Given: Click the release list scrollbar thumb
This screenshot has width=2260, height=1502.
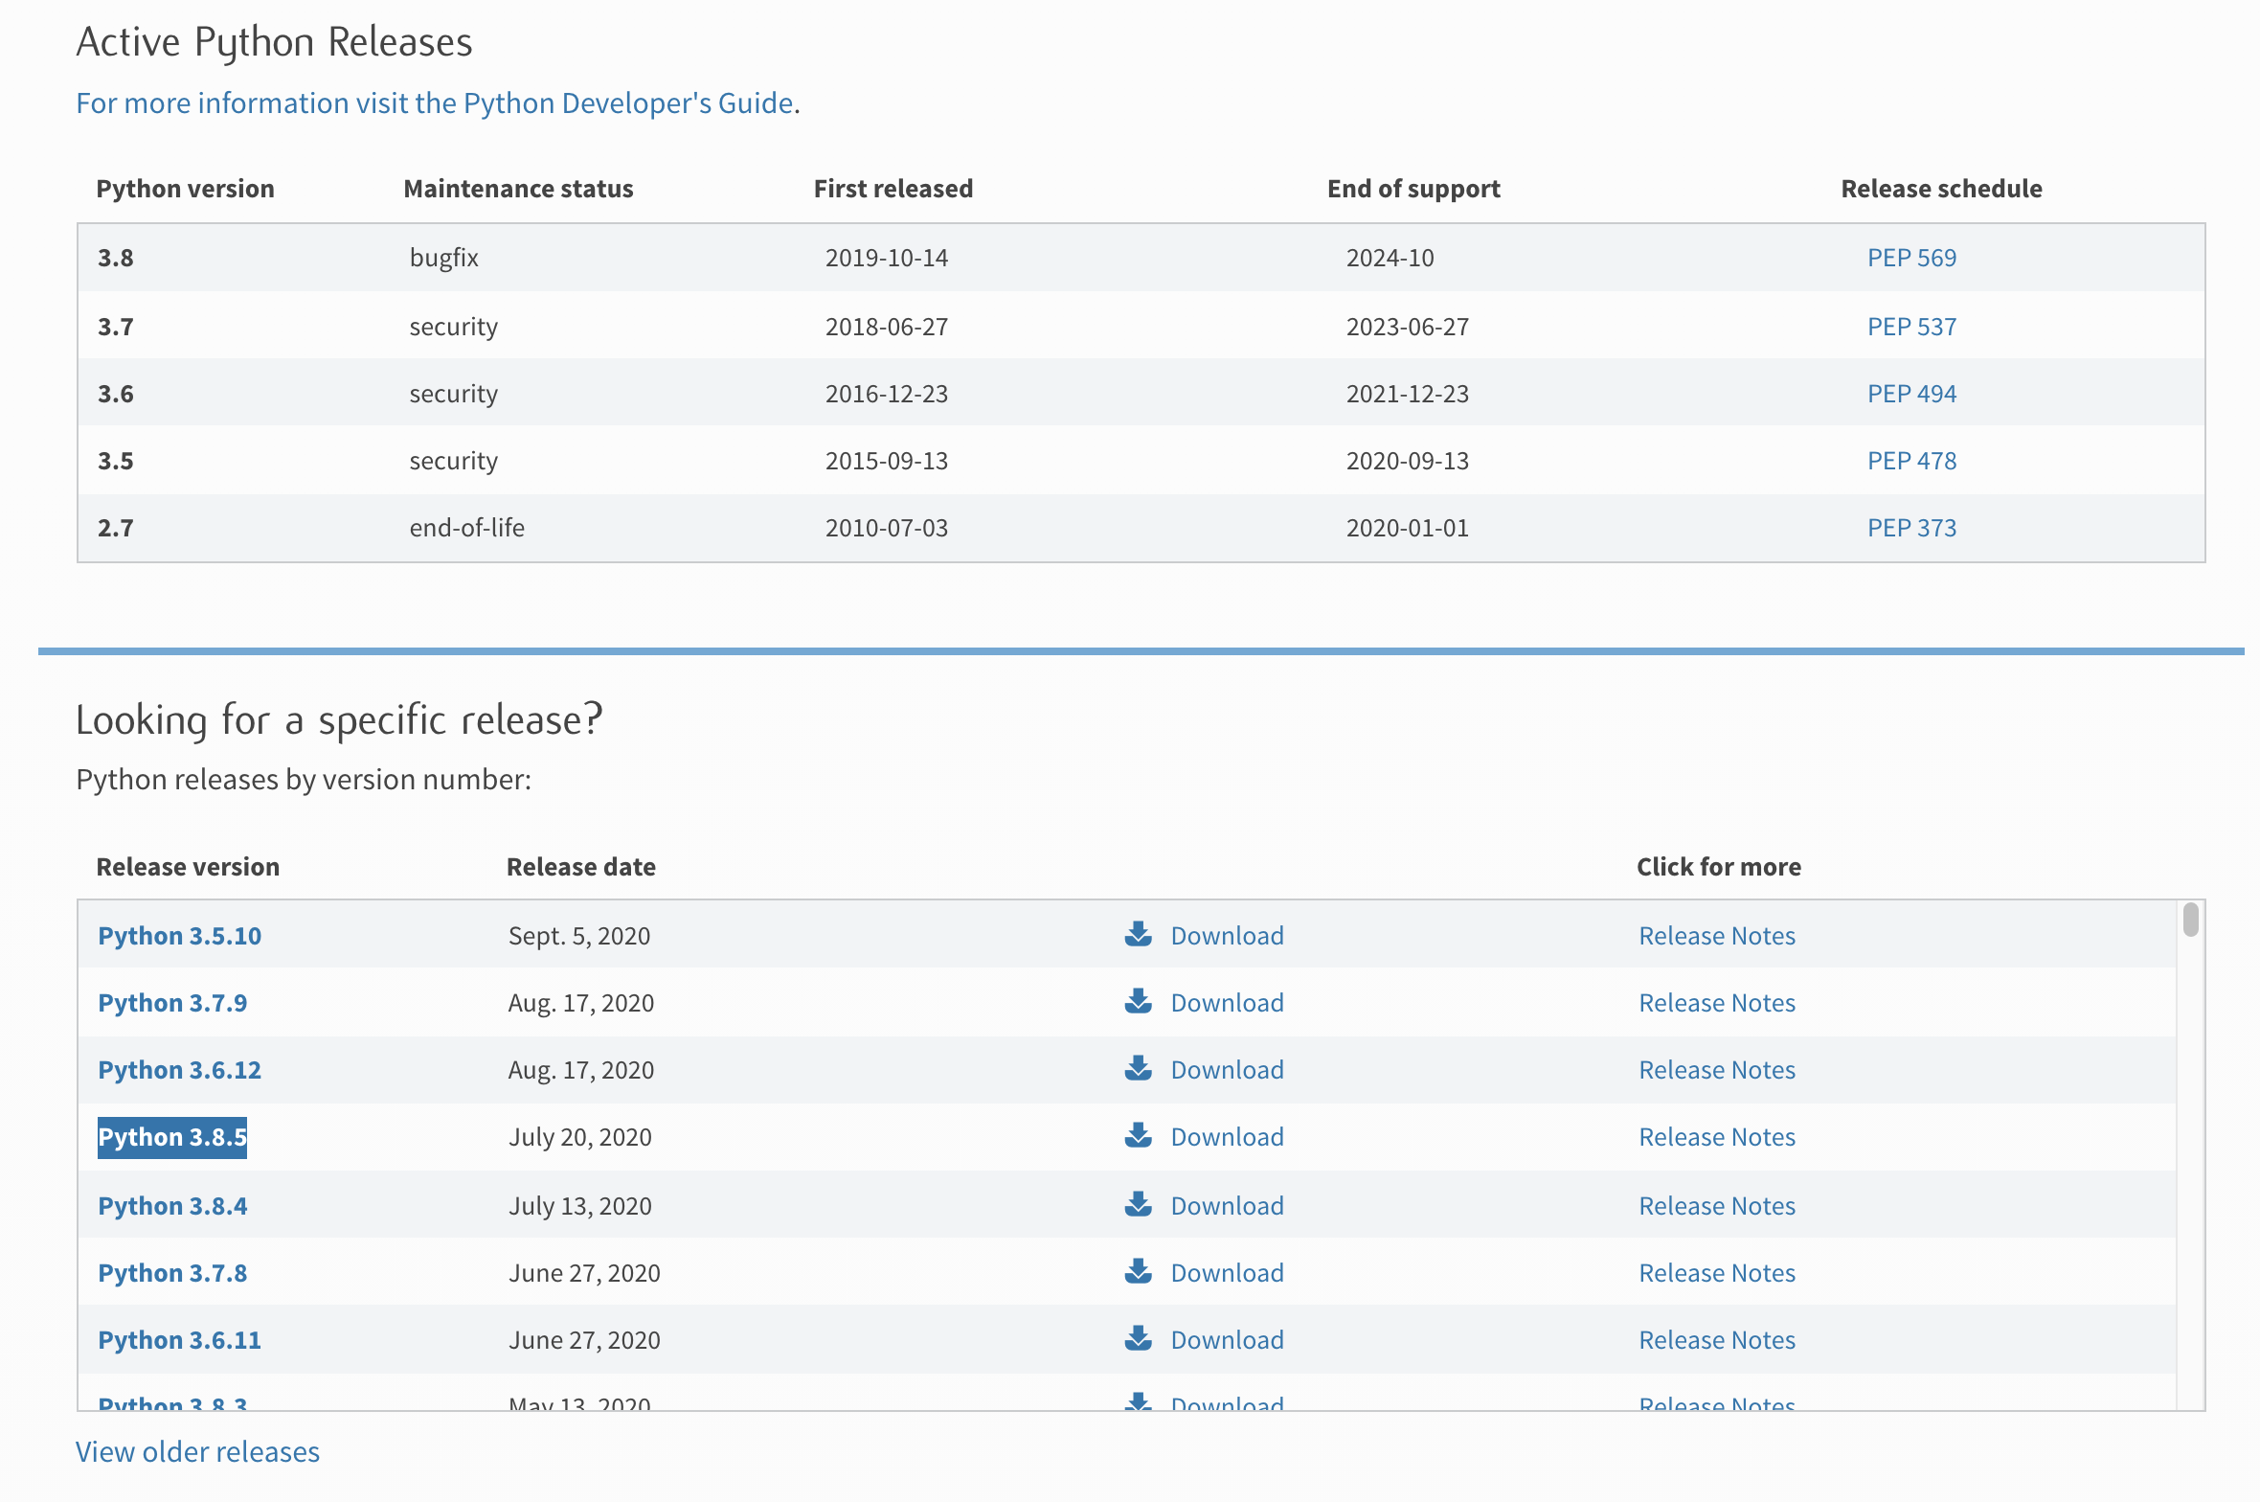Looking at the screenshot, I should 2190,920.
